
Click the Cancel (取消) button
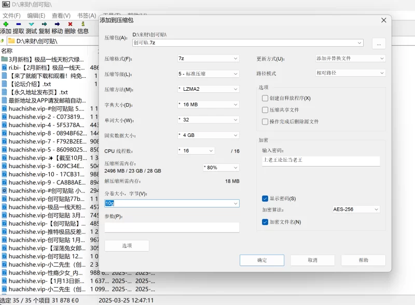click(x=312, y=260)
